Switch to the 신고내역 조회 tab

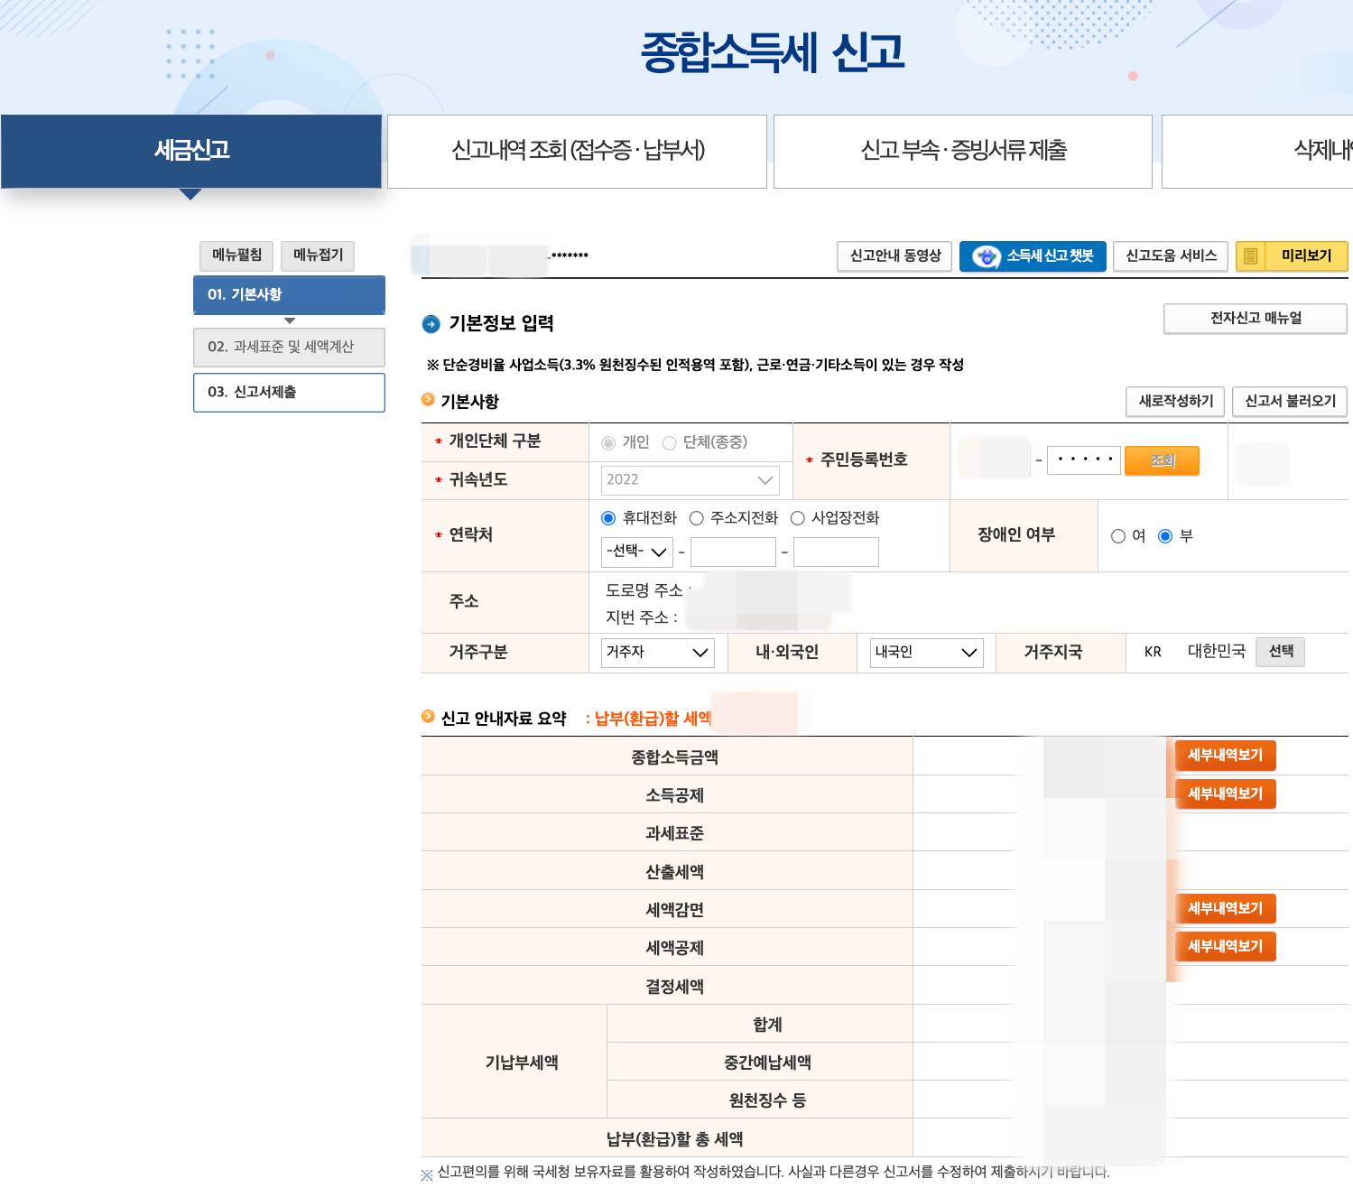(x=577, y=151)
